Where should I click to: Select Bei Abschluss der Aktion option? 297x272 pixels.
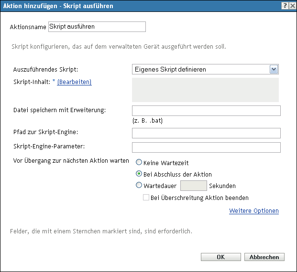139,174
